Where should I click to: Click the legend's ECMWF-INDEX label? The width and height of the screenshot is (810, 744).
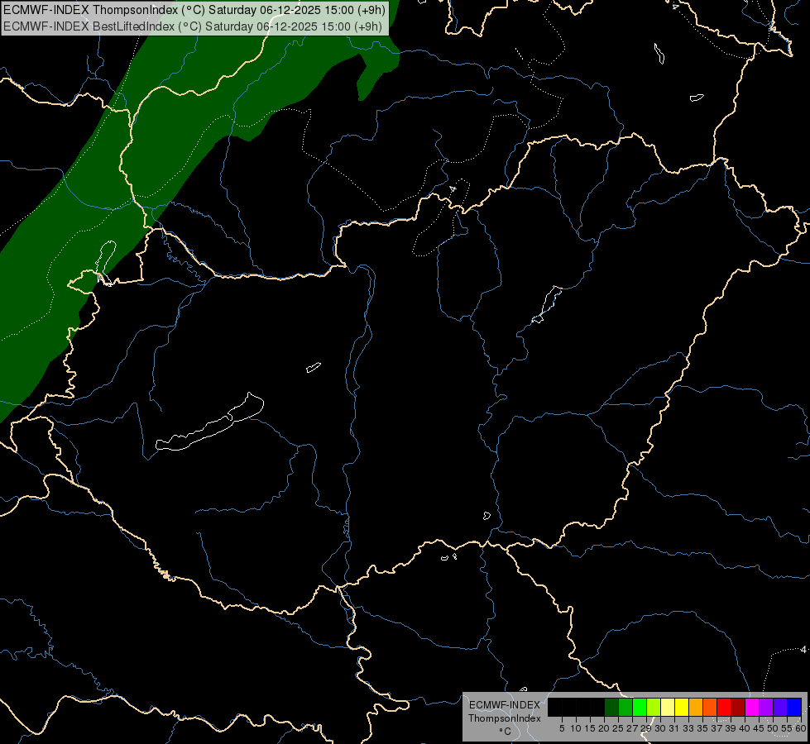pyautogui.click(x=505, y=705)
